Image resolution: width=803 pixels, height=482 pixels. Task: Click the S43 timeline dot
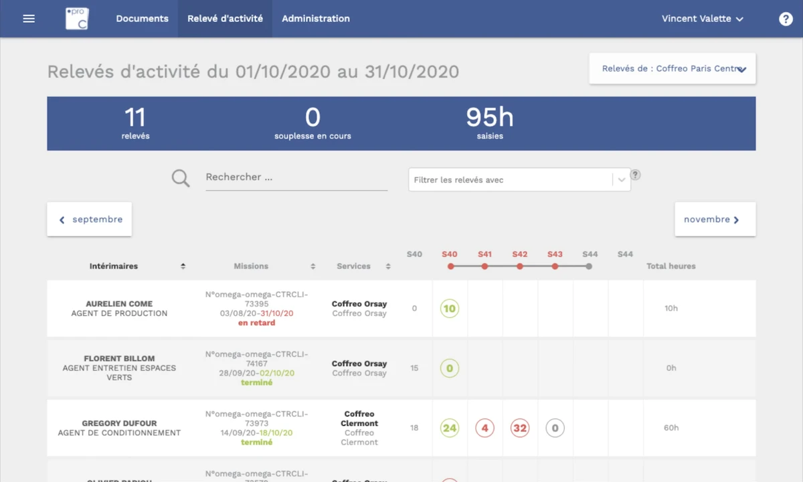pos(555,266)
